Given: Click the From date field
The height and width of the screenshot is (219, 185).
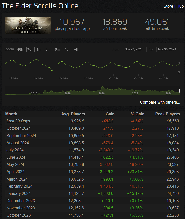Looking at the screenshot, I should click(135, 49).
